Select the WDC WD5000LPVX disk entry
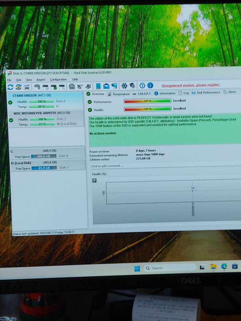The image size is (241, 321). [x=46, y=118]
